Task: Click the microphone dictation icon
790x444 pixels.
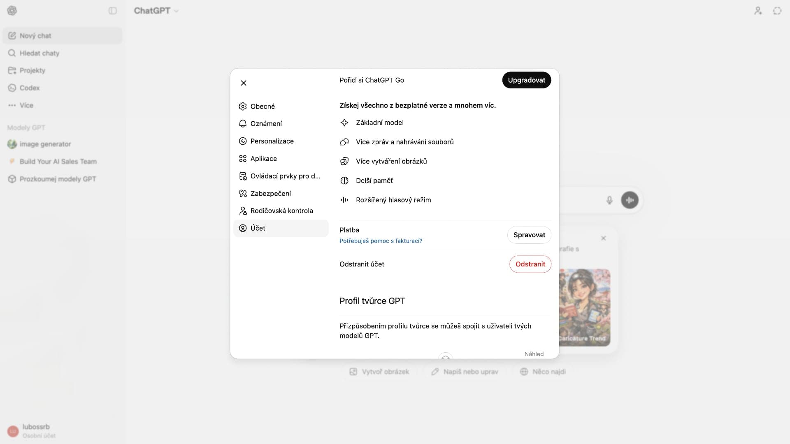Action: [x=609, y=200]
